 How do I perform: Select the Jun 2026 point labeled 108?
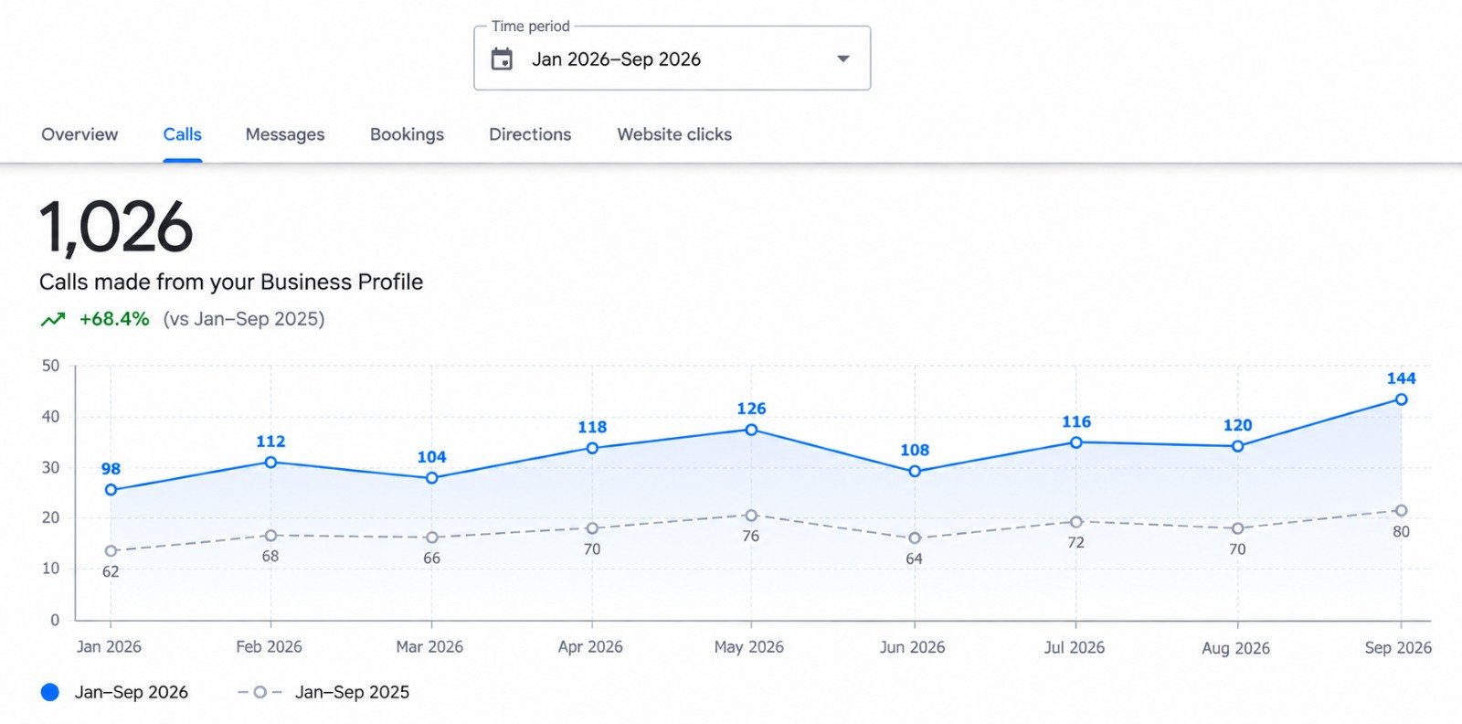click(x=915, y=472)
